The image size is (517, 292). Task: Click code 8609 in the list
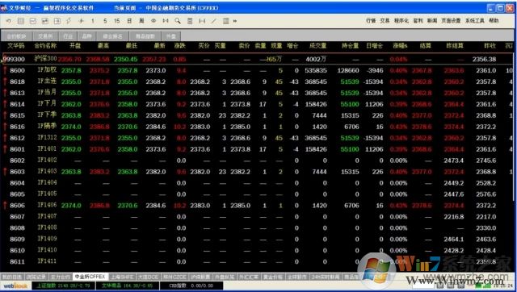pyautogui.click(x=17, y=240)
